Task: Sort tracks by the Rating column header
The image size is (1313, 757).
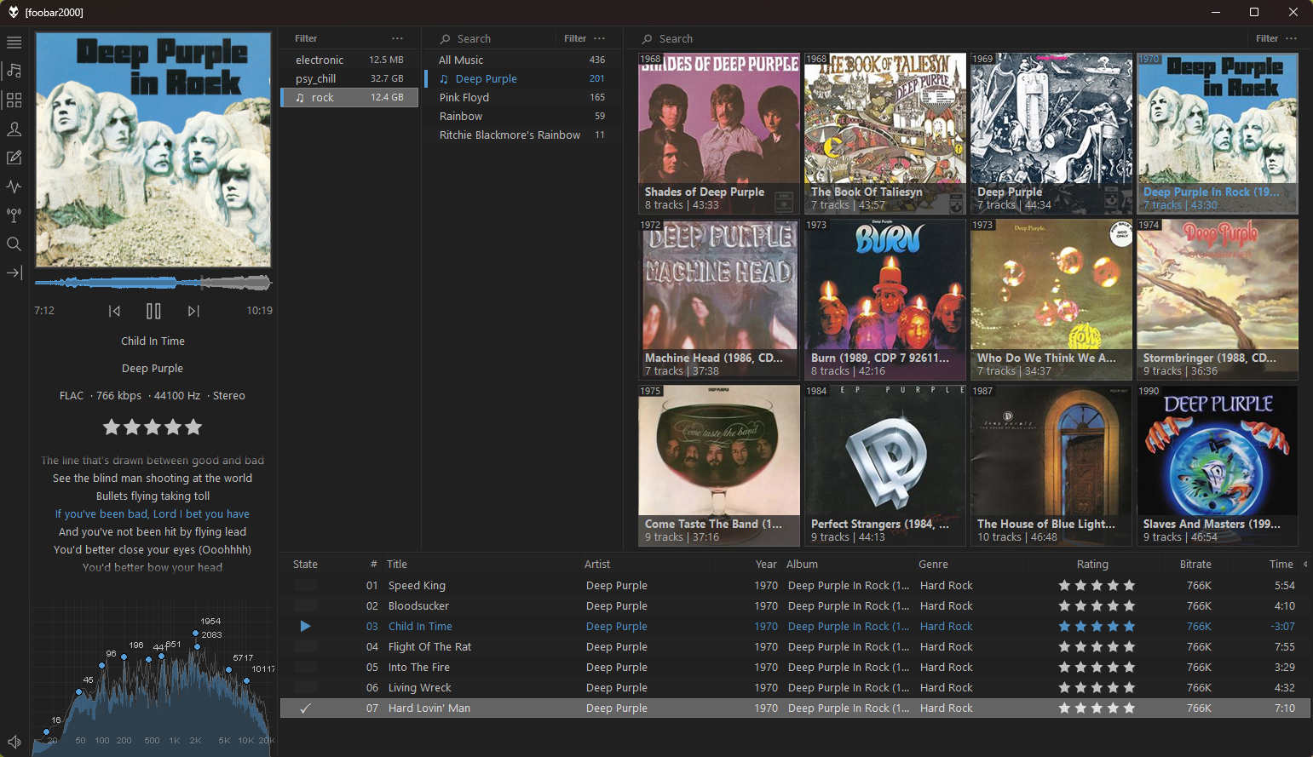Action: (1092, 565)
